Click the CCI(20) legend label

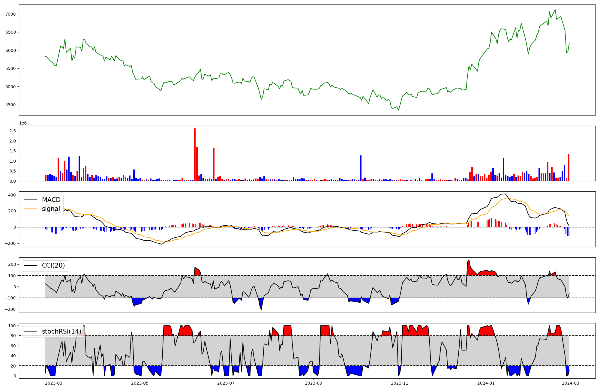(x=53, y=266)
